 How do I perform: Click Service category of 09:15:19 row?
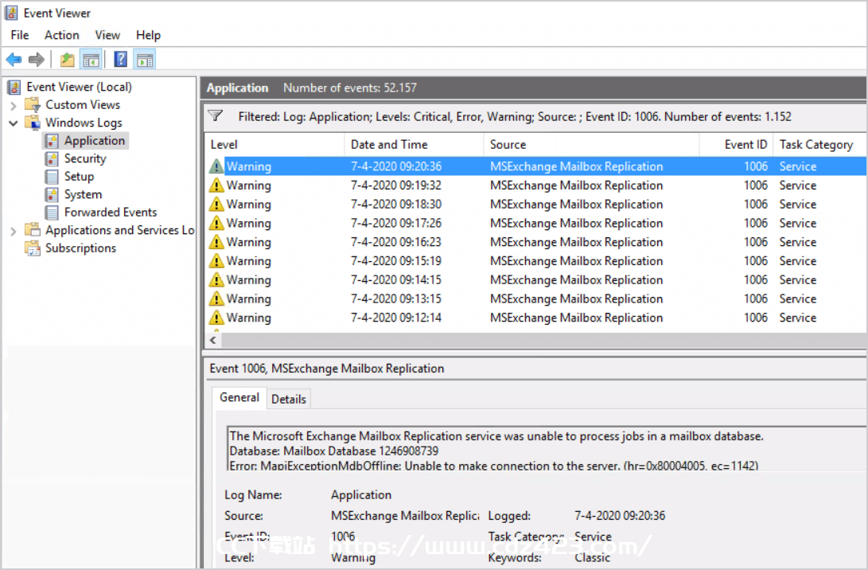(798, 260)
